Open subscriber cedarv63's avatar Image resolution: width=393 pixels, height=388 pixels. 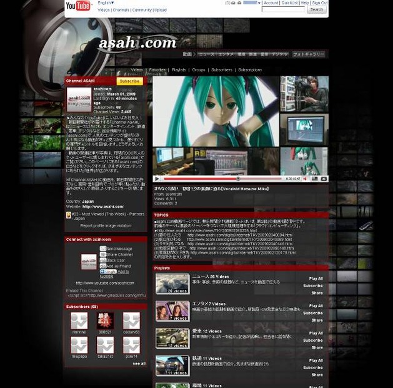click(131, 320)
